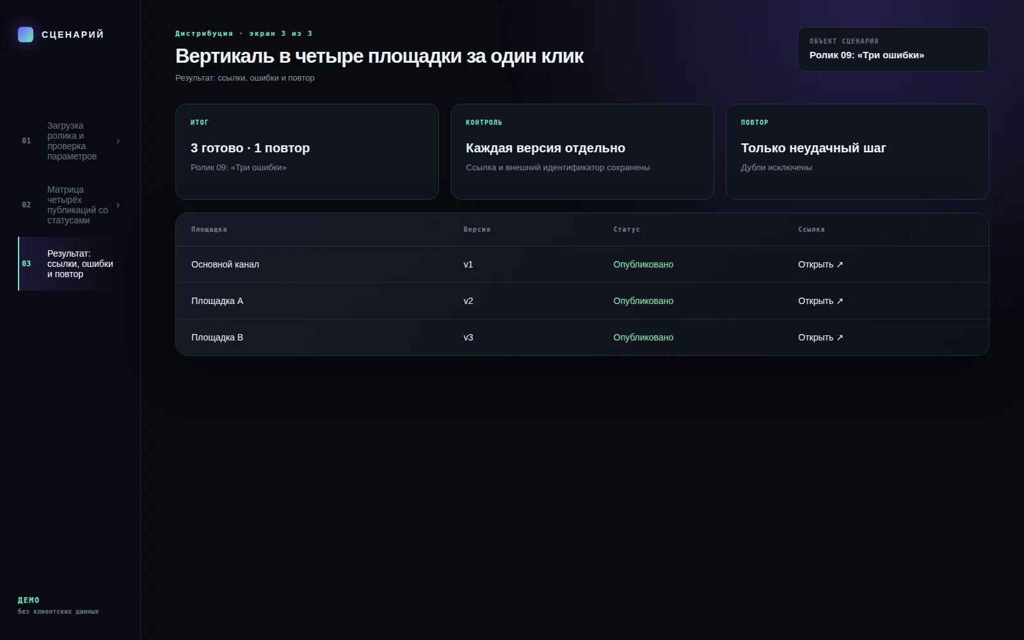This screenshot has width=1024, height=640.
Task: Expand chevron next to step 02 Матрица
Action: click(x=118, y=205)
